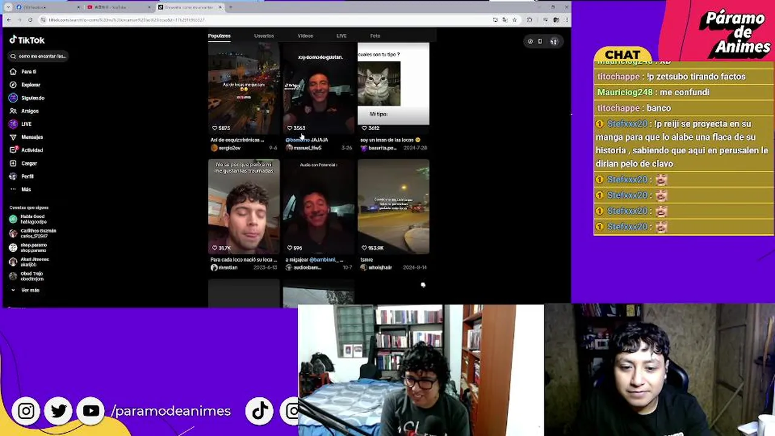Viewport: 775px width, 436px height.
Task: Open the Explorar page
Action: (25, 85)
